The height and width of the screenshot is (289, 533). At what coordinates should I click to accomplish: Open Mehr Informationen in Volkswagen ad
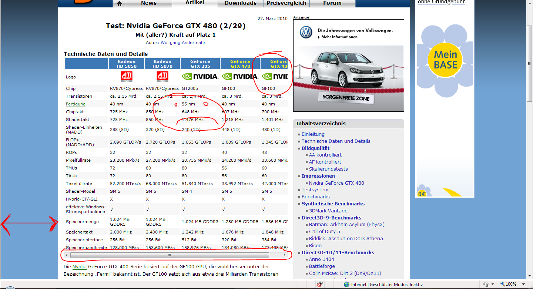click(337, 37)
